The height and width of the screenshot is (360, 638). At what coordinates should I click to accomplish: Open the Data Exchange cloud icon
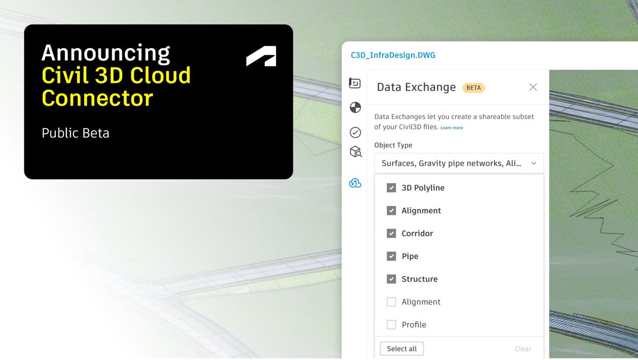coord(355,183)
